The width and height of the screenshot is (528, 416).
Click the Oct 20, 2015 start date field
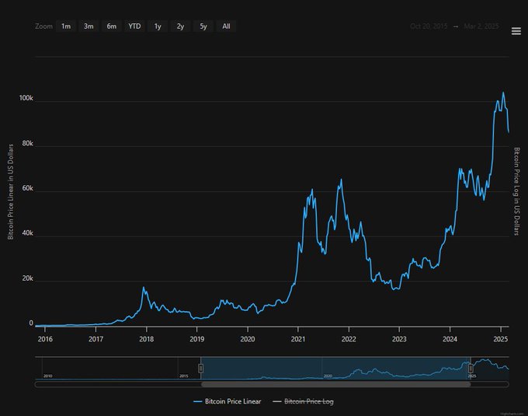429,26
